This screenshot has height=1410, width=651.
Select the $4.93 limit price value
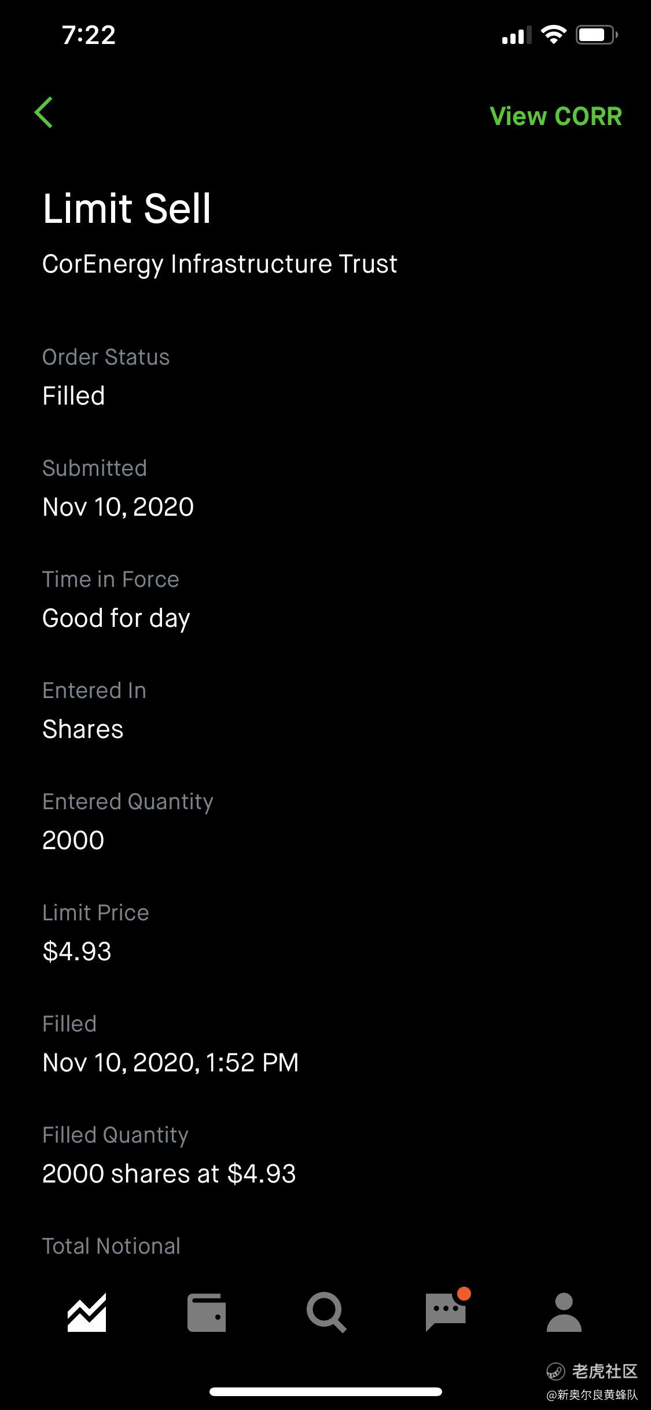[x=77, y=952]
